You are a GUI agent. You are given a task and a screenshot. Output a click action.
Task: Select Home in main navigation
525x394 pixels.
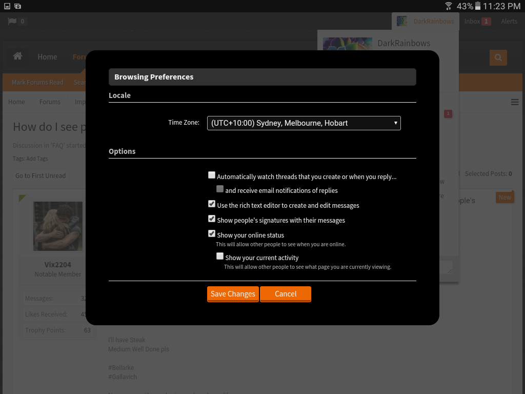[47, 57]
